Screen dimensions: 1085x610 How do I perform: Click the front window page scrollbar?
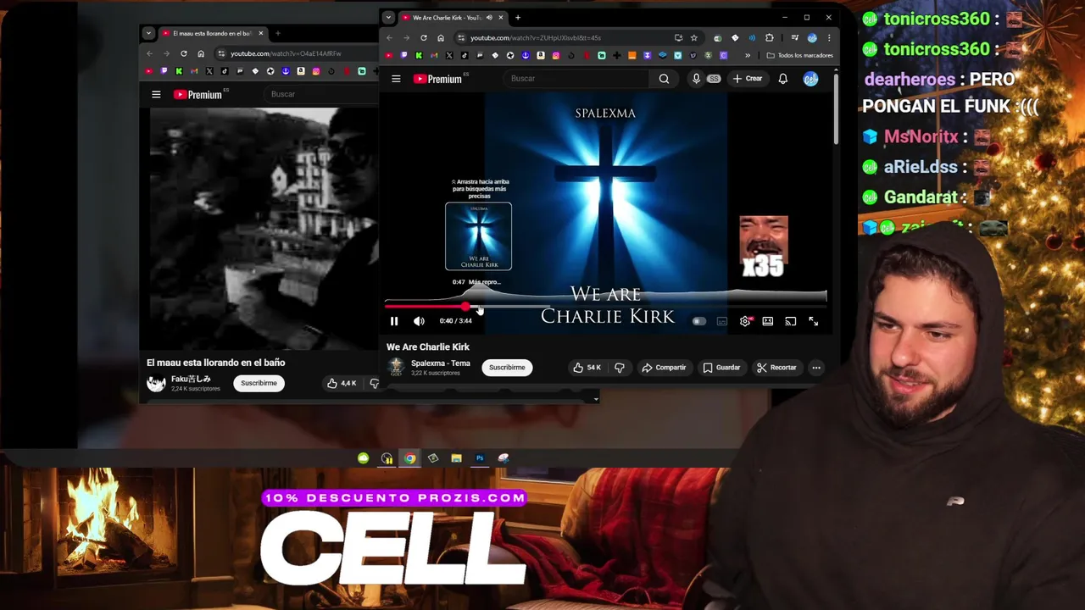[x=836, y=108]
